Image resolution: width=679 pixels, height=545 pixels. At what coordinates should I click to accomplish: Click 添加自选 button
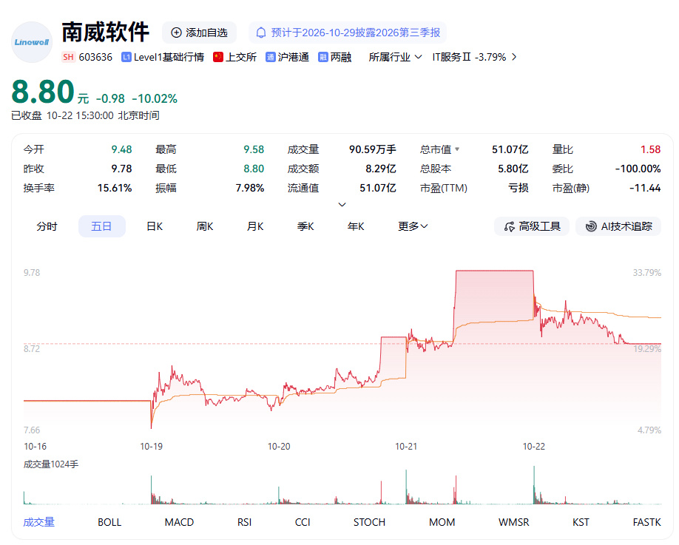(199, 33)
